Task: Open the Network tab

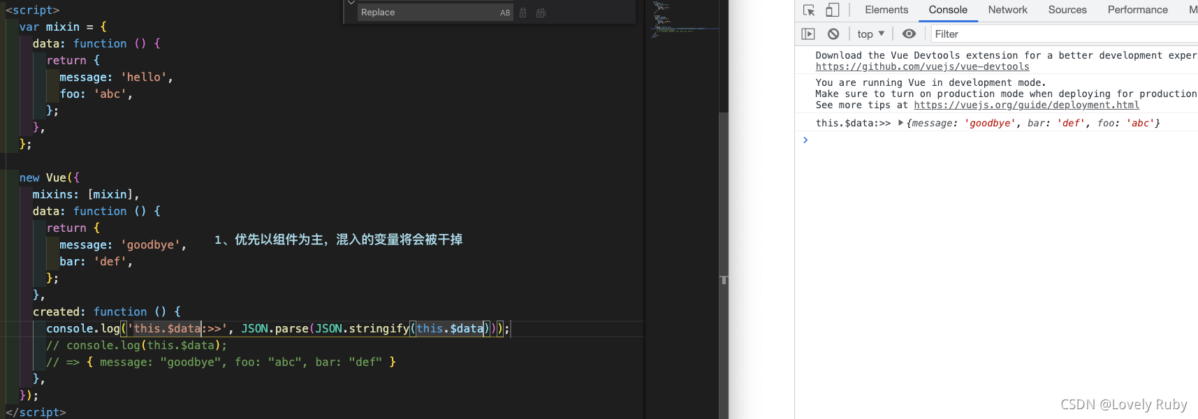Action: click(1007, 10)
